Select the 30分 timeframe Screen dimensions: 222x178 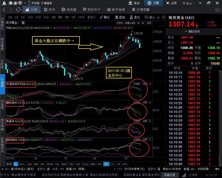pyautogui.click(x=38, y=17)
